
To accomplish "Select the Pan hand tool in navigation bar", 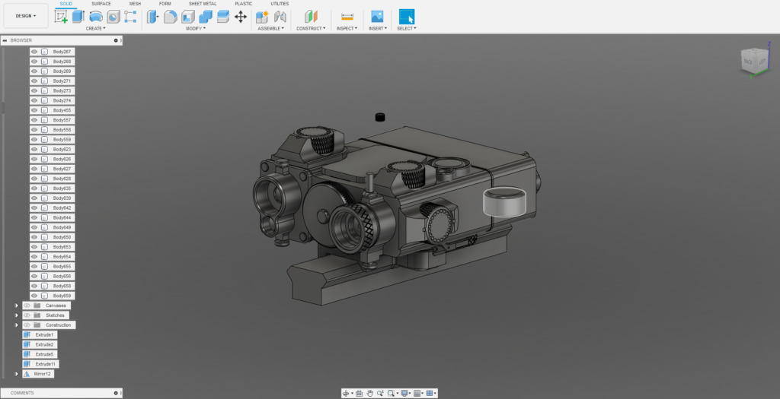I will tap(369, 393).
